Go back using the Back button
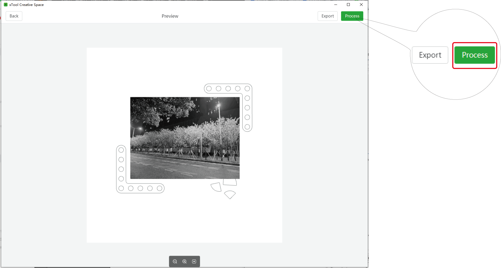Image resolution: width=501 pixels, height=268 pixels. coord(14,16)
